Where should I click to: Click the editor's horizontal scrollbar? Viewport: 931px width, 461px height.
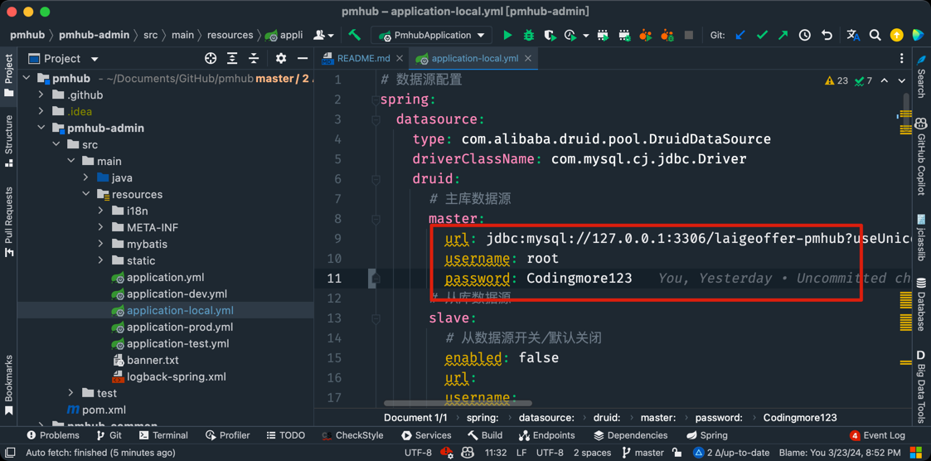pyautogui.click(x=458, y=404)
